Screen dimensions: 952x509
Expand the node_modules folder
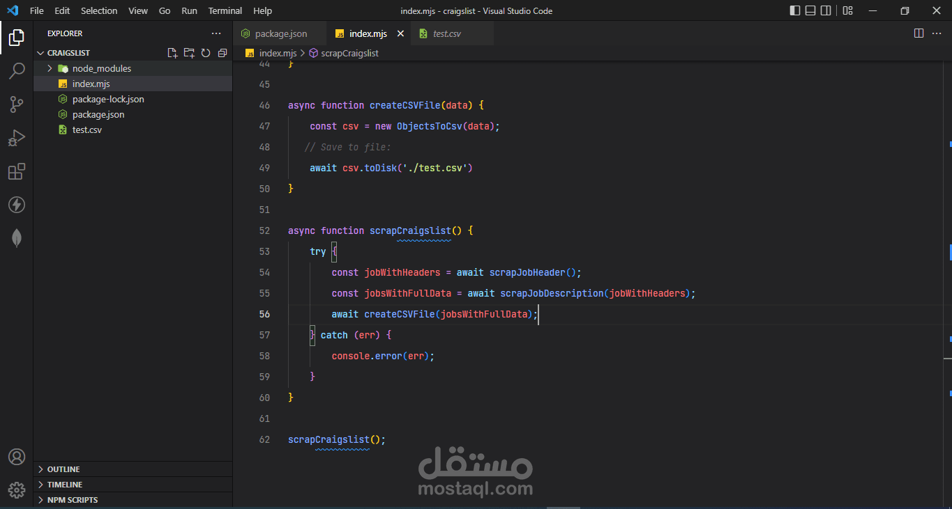click(50, 68)
